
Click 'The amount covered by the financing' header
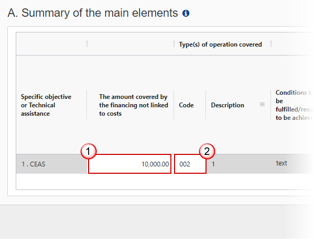[134, 105]
